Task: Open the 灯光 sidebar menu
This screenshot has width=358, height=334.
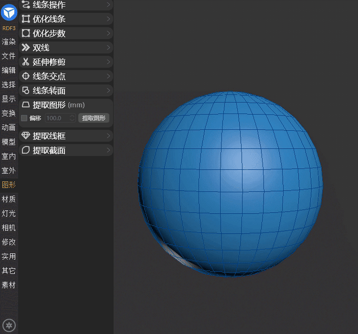Action: coord(9,213)
